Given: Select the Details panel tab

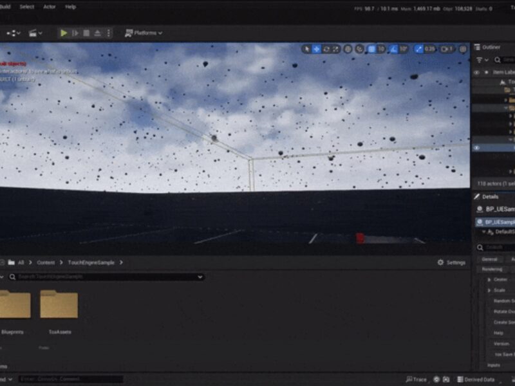Looking at the screenshot, I should [487, 197].
